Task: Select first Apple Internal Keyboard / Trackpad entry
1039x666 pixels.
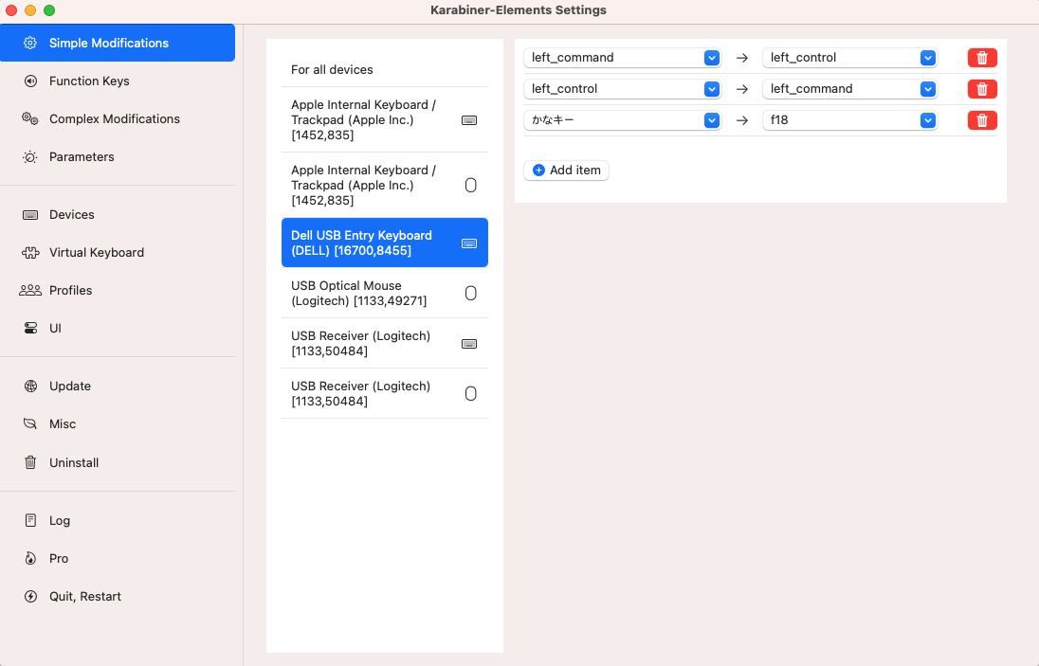Action: coord(384,119)
